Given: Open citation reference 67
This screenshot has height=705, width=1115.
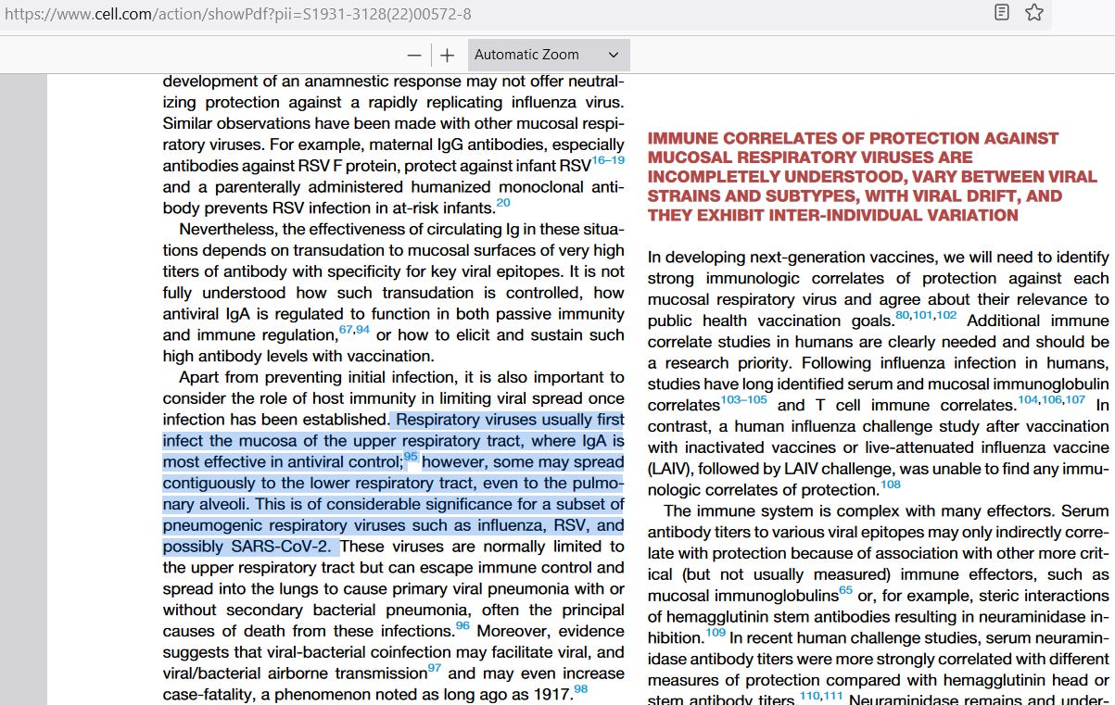Looking at the screenshot, I should click(346, 329).
